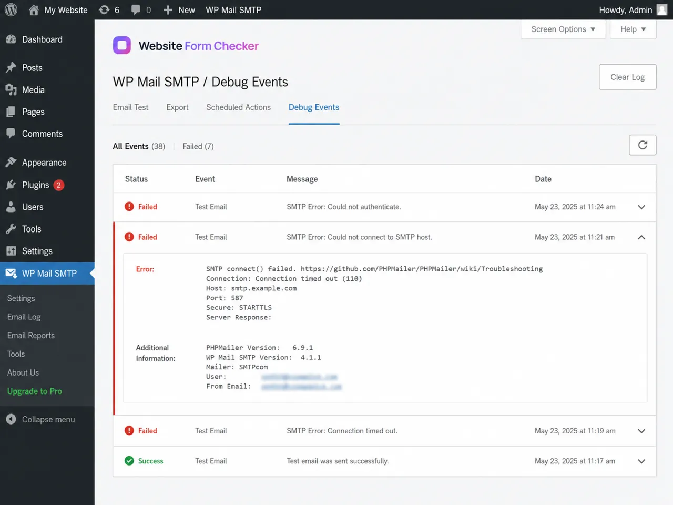This screenshot has width=673, height=505.
Task: Expand the 11:24 am authentication error row
Action: tap(641, 207)
